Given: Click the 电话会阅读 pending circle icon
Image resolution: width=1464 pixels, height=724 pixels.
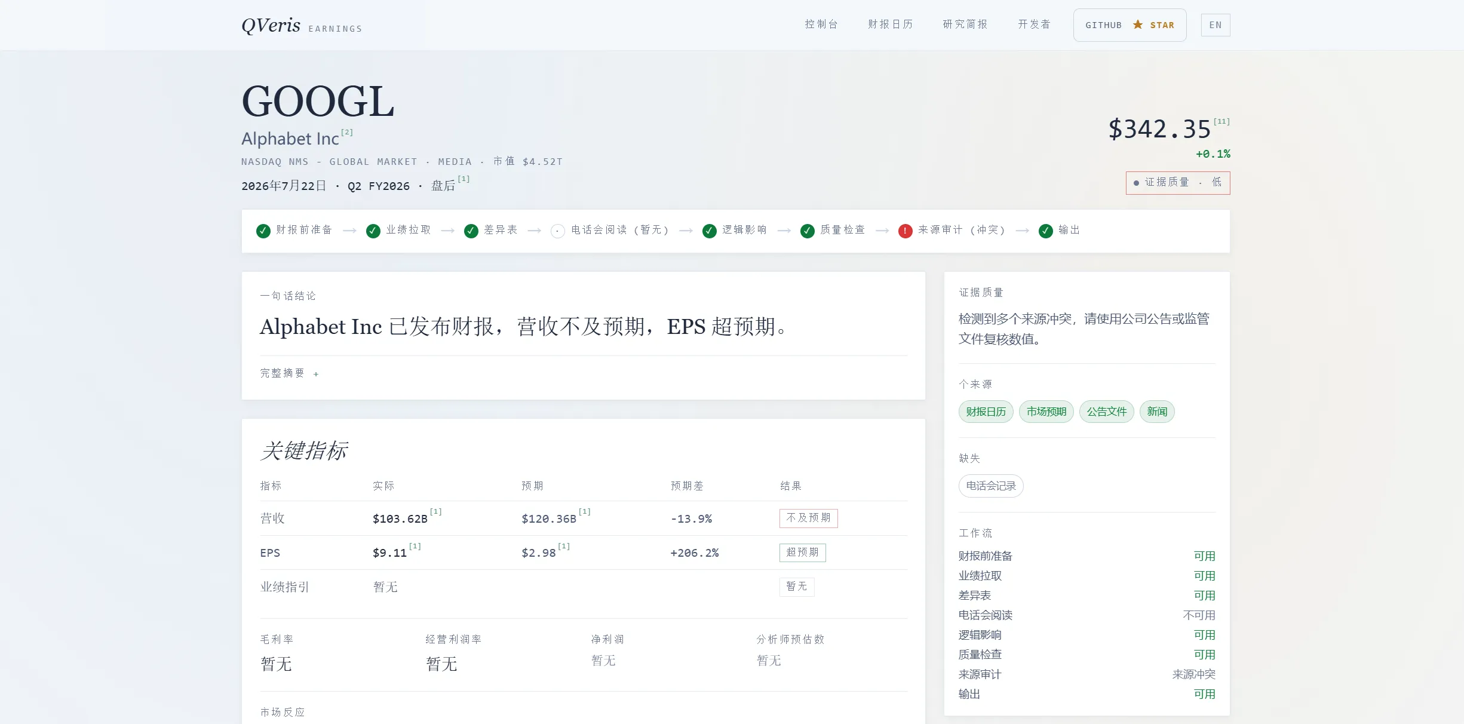Looking at the screenshot, I should [558, 231].
